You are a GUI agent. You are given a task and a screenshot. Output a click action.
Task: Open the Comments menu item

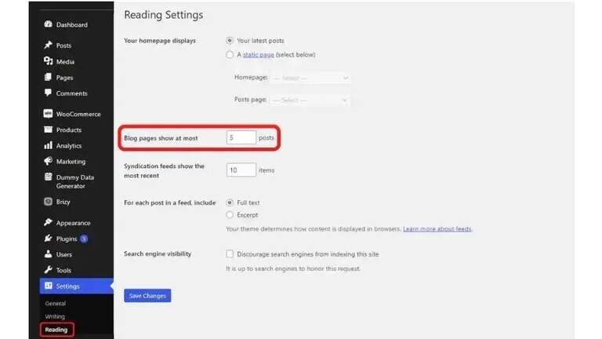pyautogui.click(x=72, y=93)
